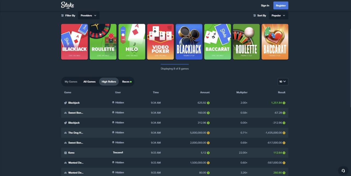Click the Keno game icon in Trecero1's row
Screen dimensions: 351x176
tap(65, 152)
